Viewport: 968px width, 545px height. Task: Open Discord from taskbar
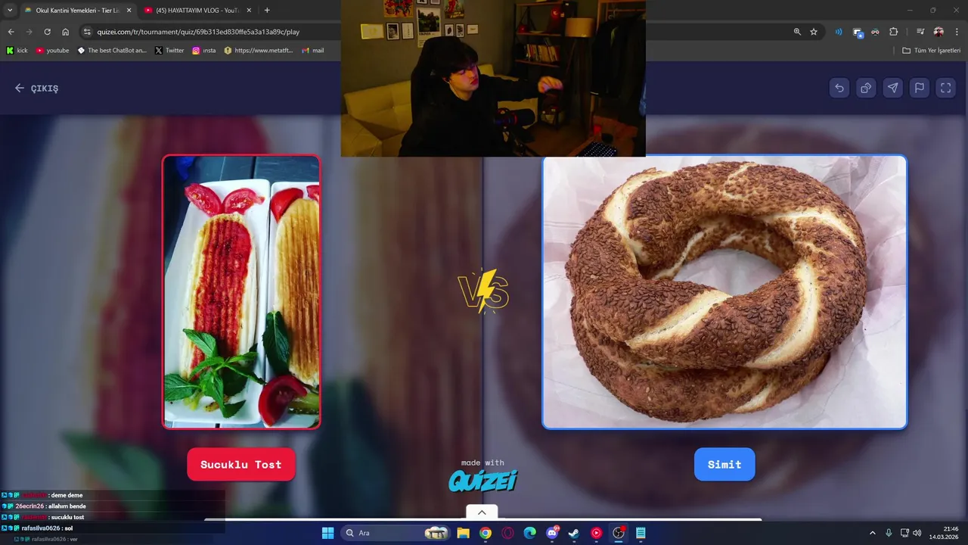[552, 533]
